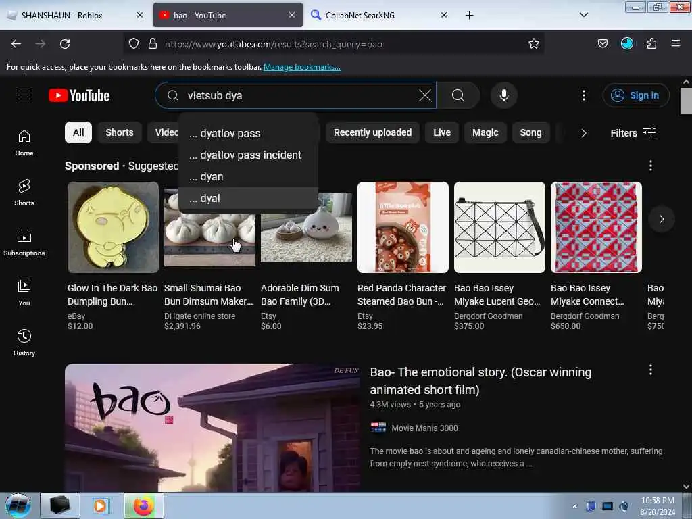Click the Sign in button
Image resolution: width=692 pixels, height=519 pixels.
point(635,95)
